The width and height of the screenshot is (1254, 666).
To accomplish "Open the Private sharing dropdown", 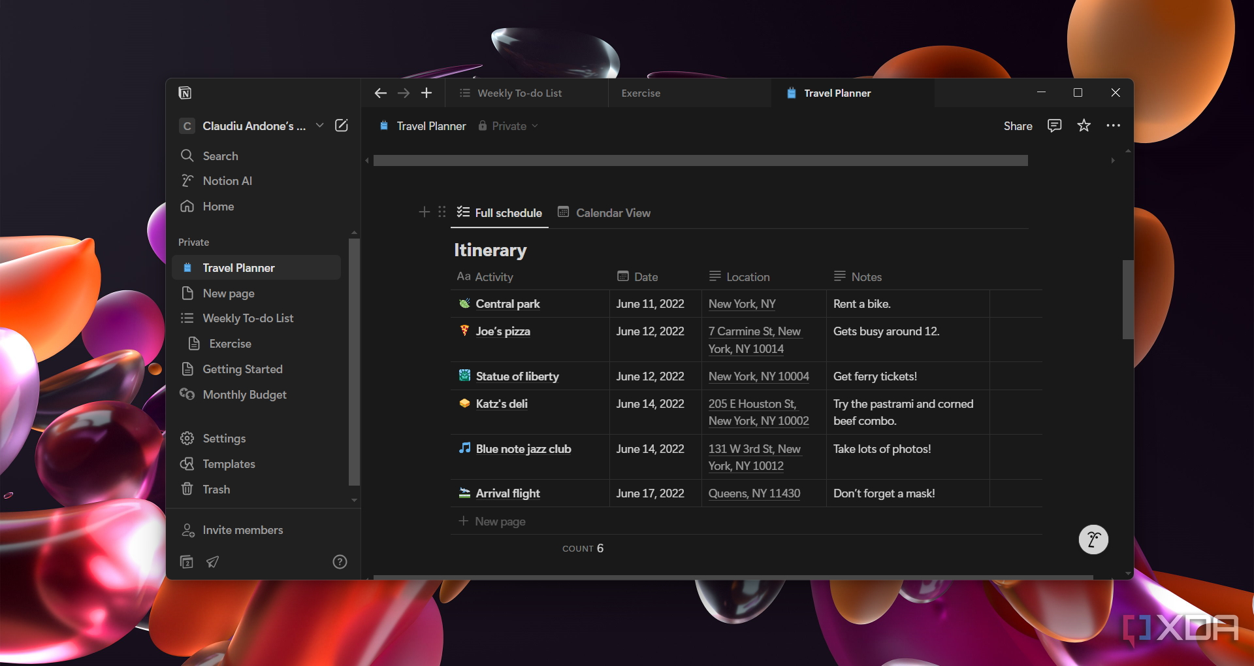I will point(509,126).
